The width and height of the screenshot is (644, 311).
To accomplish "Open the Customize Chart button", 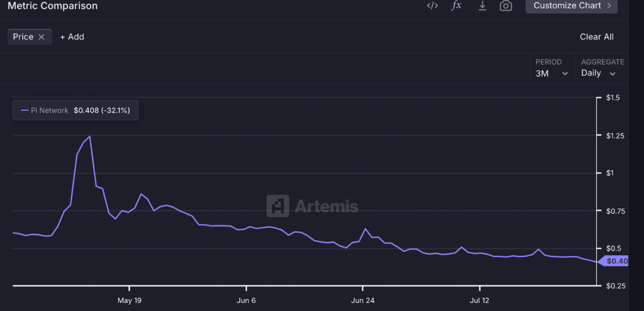I will (571, 6).
